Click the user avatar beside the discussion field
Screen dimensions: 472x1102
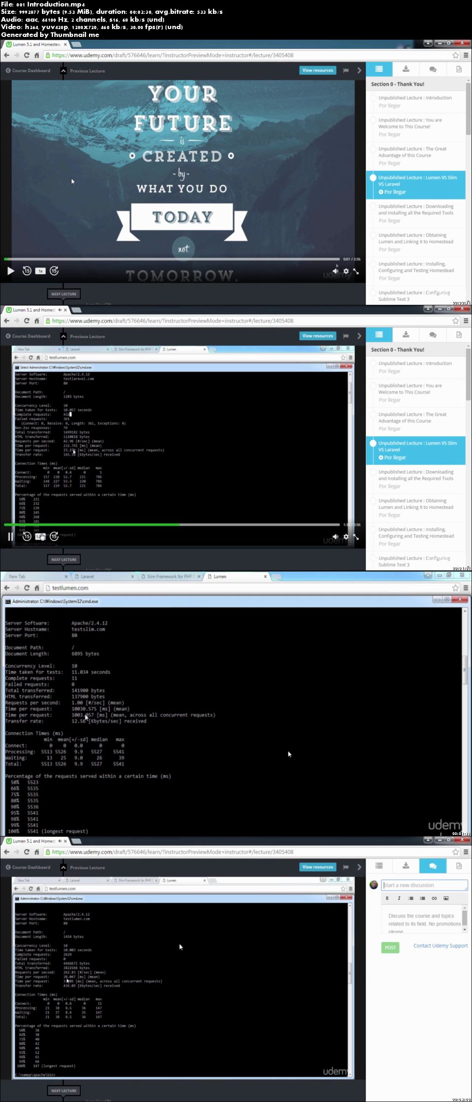pyautogui.click(x=374, y=884)
